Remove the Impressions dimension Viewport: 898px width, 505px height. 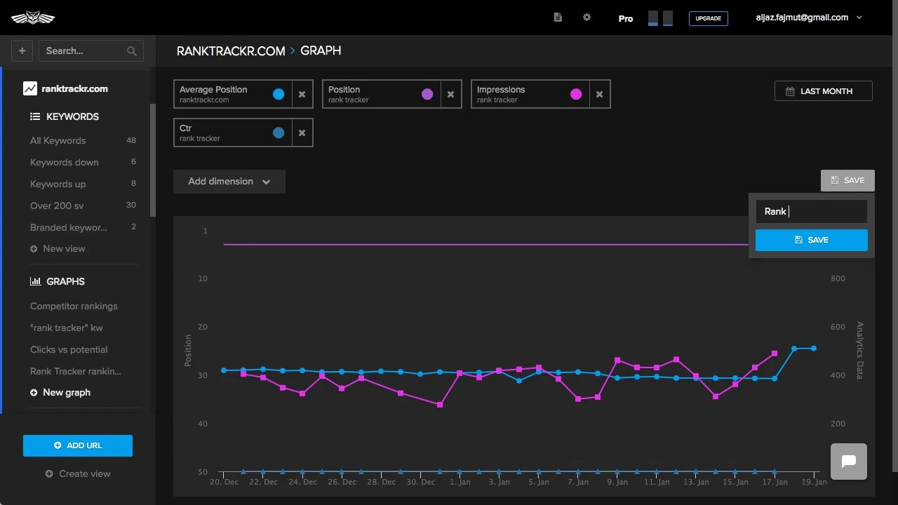(599, 94)
